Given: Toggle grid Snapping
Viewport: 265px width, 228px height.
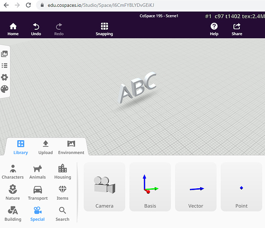Looking at the screenshot, I should (104, 29).
